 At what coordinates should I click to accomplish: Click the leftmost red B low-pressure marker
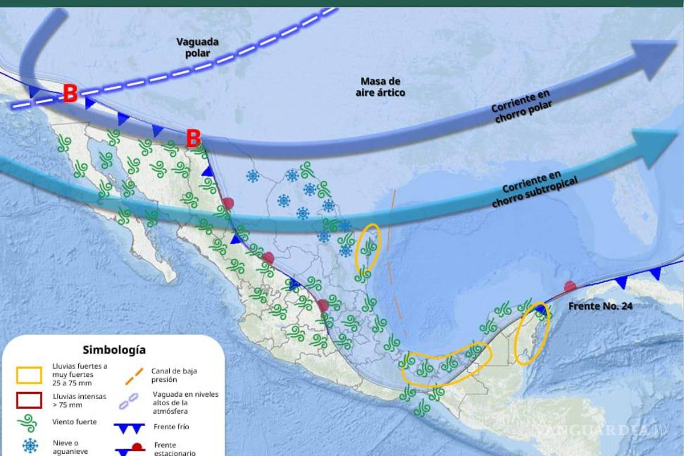point(70,94)
